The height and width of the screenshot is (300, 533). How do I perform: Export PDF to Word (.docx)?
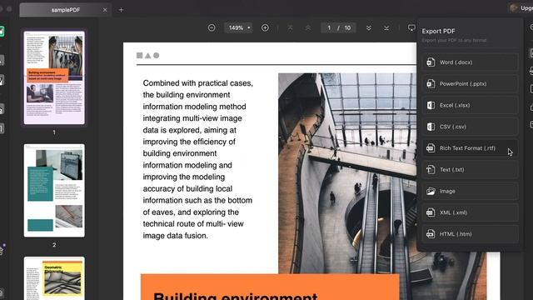coord(470,62)
